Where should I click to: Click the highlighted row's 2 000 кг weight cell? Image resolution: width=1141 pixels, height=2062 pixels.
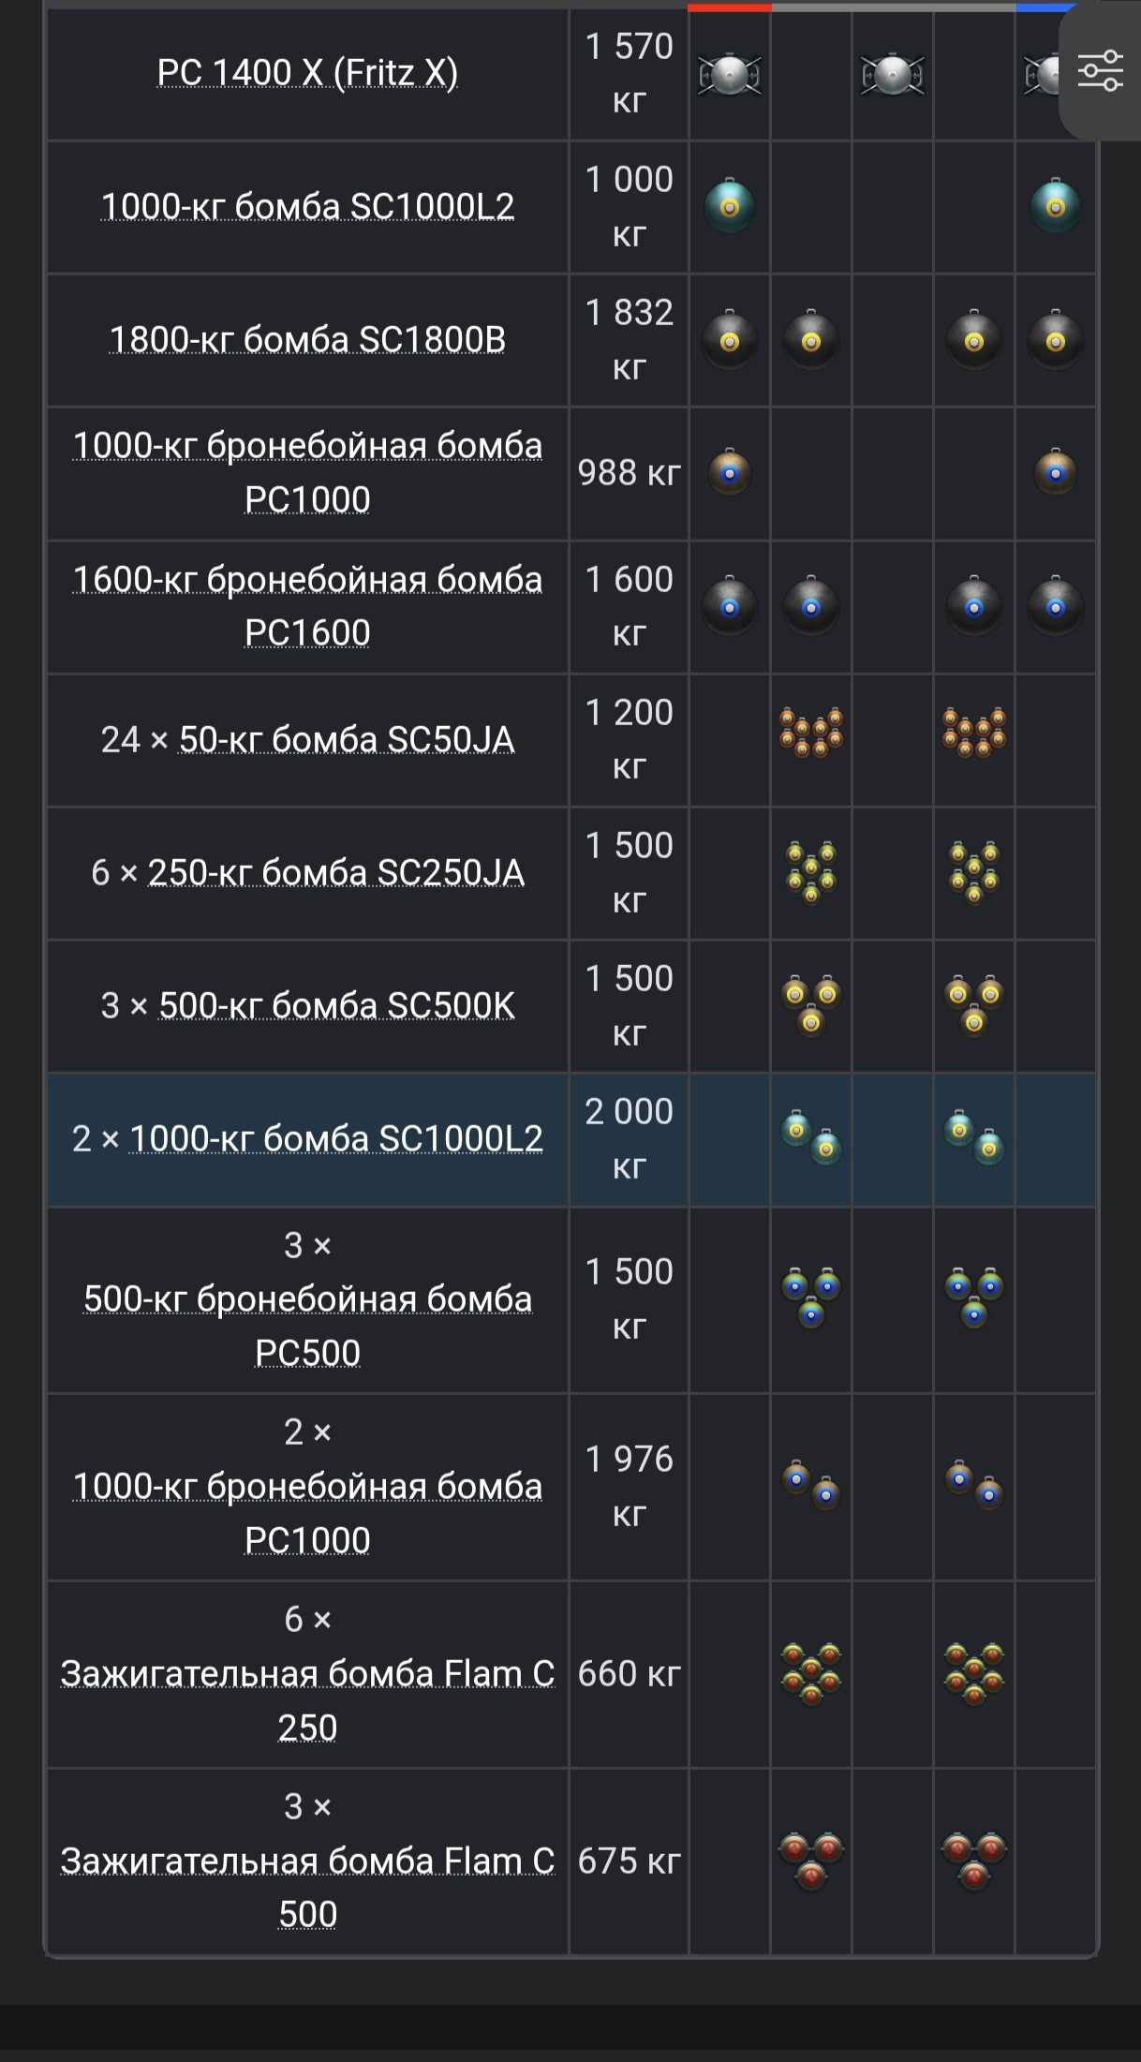(629, 1138)
